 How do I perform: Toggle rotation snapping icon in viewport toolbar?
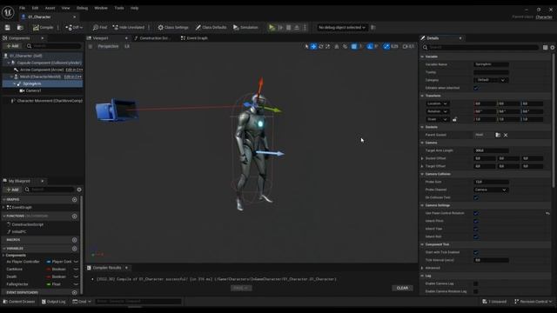point(370,46)
